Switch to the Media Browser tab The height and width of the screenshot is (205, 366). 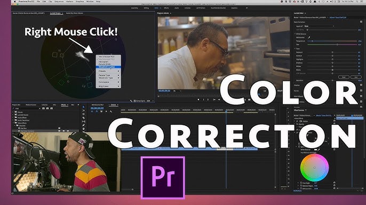point(31,105)
